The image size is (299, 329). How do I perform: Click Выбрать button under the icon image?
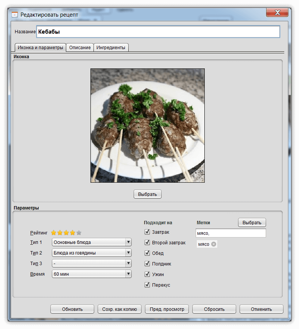pyautogui.click(x=148, y=194)
